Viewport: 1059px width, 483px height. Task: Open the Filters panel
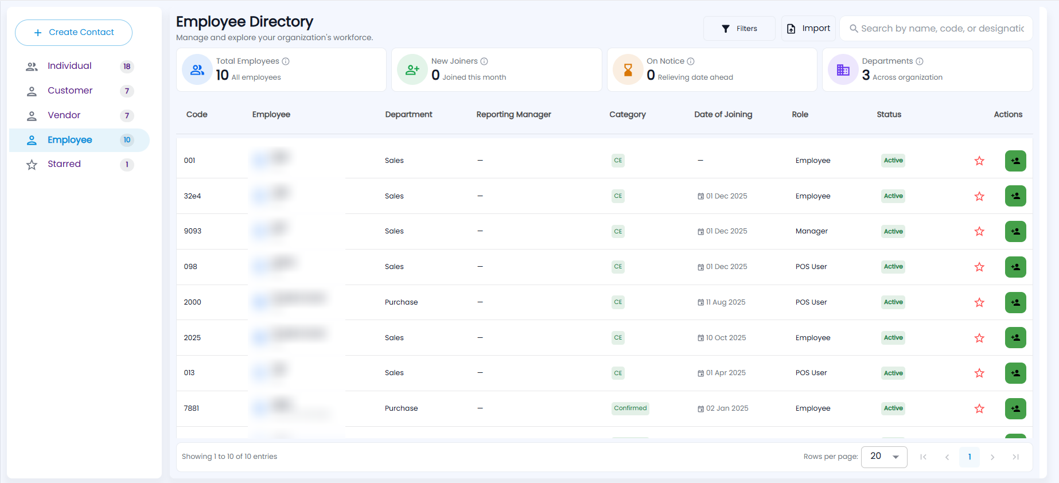point(739,29)
